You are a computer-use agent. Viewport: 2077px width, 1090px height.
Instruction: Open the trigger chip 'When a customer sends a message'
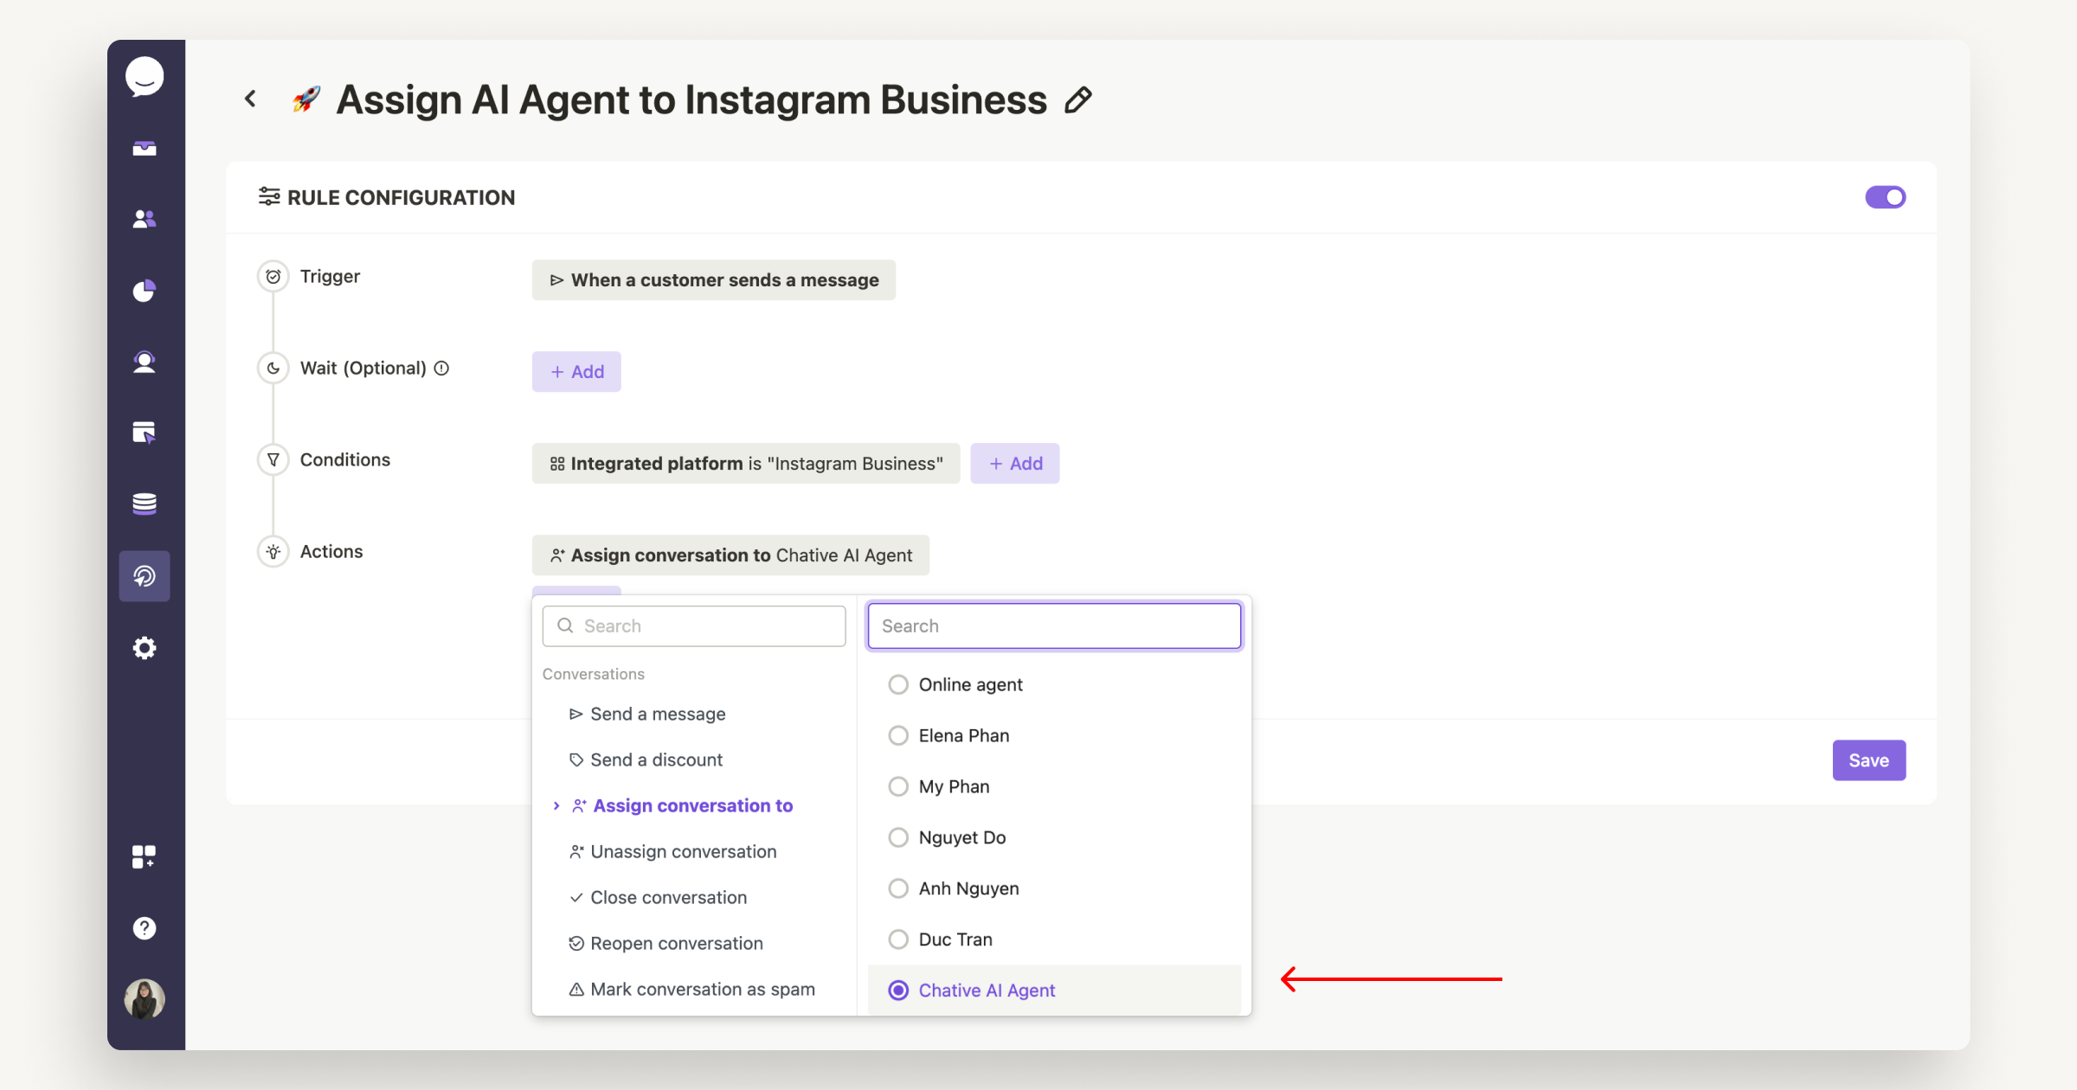(x=714, y=280)
